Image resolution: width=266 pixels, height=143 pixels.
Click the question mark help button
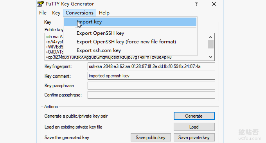click(x=196, y=4)
